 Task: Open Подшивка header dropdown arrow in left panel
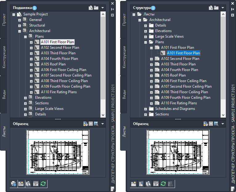coord(103,8)
